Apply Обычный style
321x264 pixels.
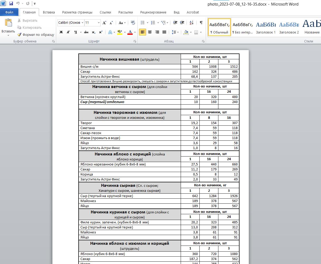pos(219,27)
